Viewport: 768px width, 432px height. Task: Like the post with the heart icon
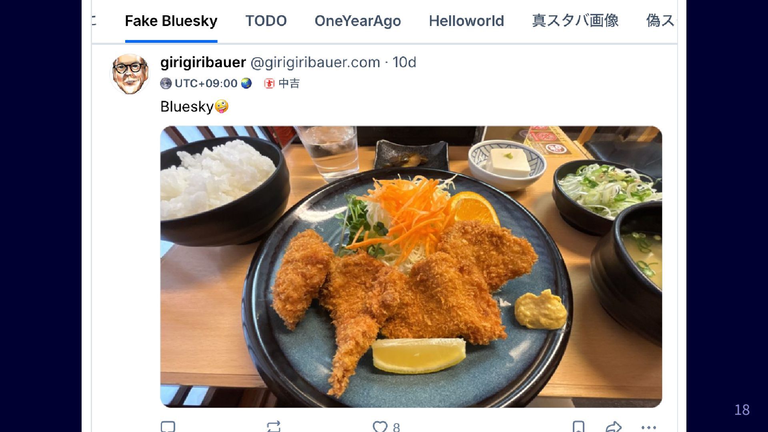(x=380, y=426)
